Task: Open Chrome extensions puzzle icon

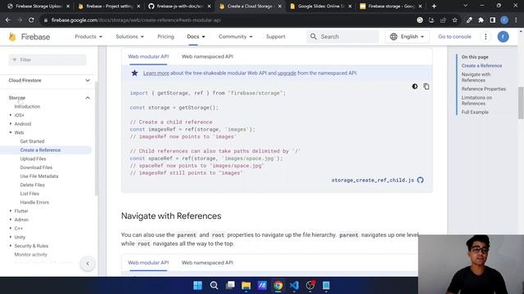Action: point(481,20)
